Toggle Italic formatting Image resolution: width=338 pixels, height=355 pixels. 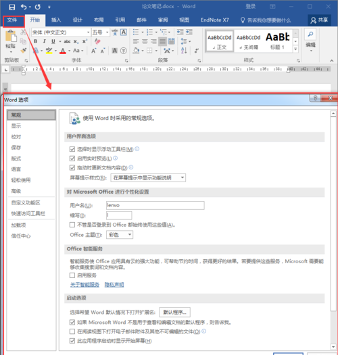coord(45,41)
